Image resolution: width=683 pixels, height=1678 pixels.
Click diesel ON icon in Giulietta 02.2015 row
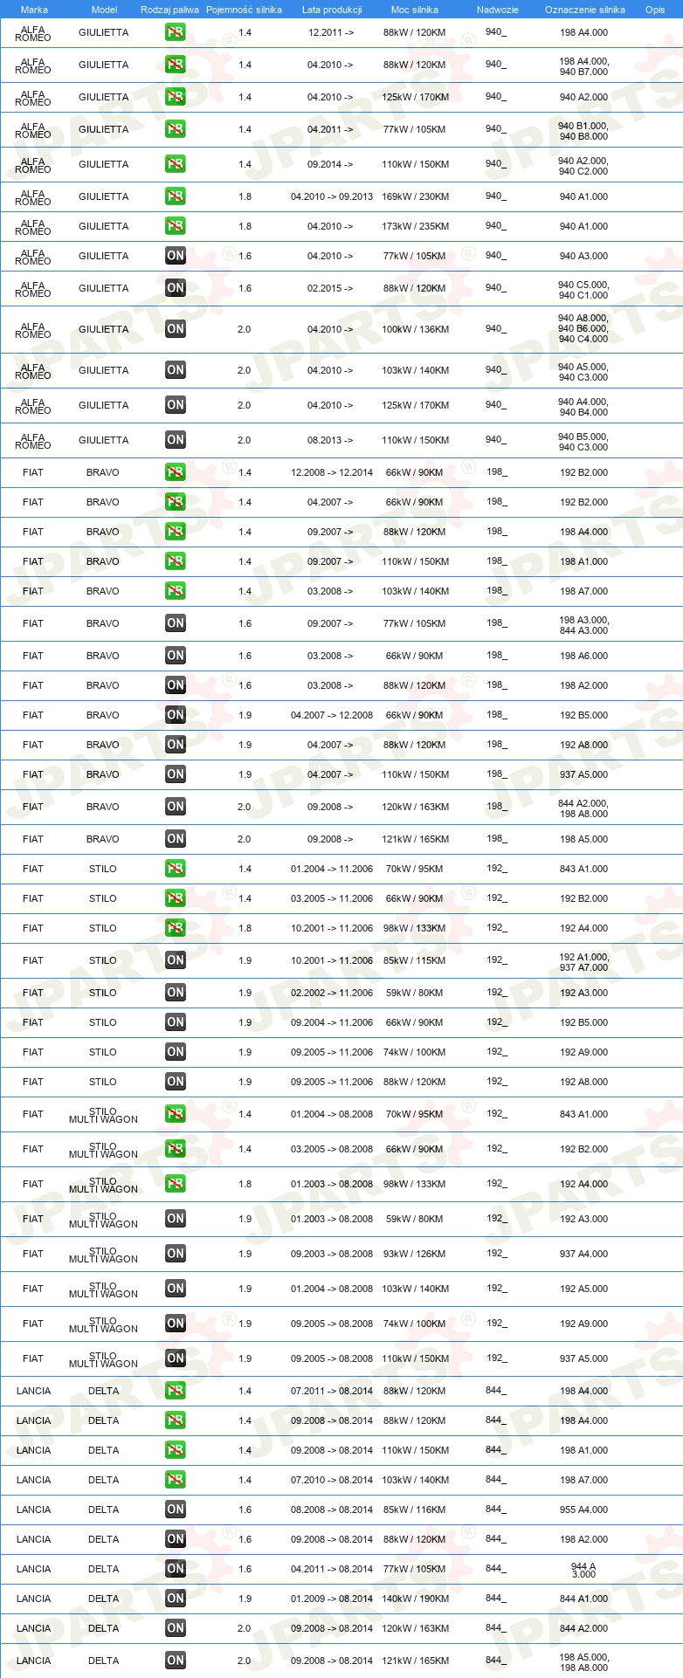(x=176, y=288)
